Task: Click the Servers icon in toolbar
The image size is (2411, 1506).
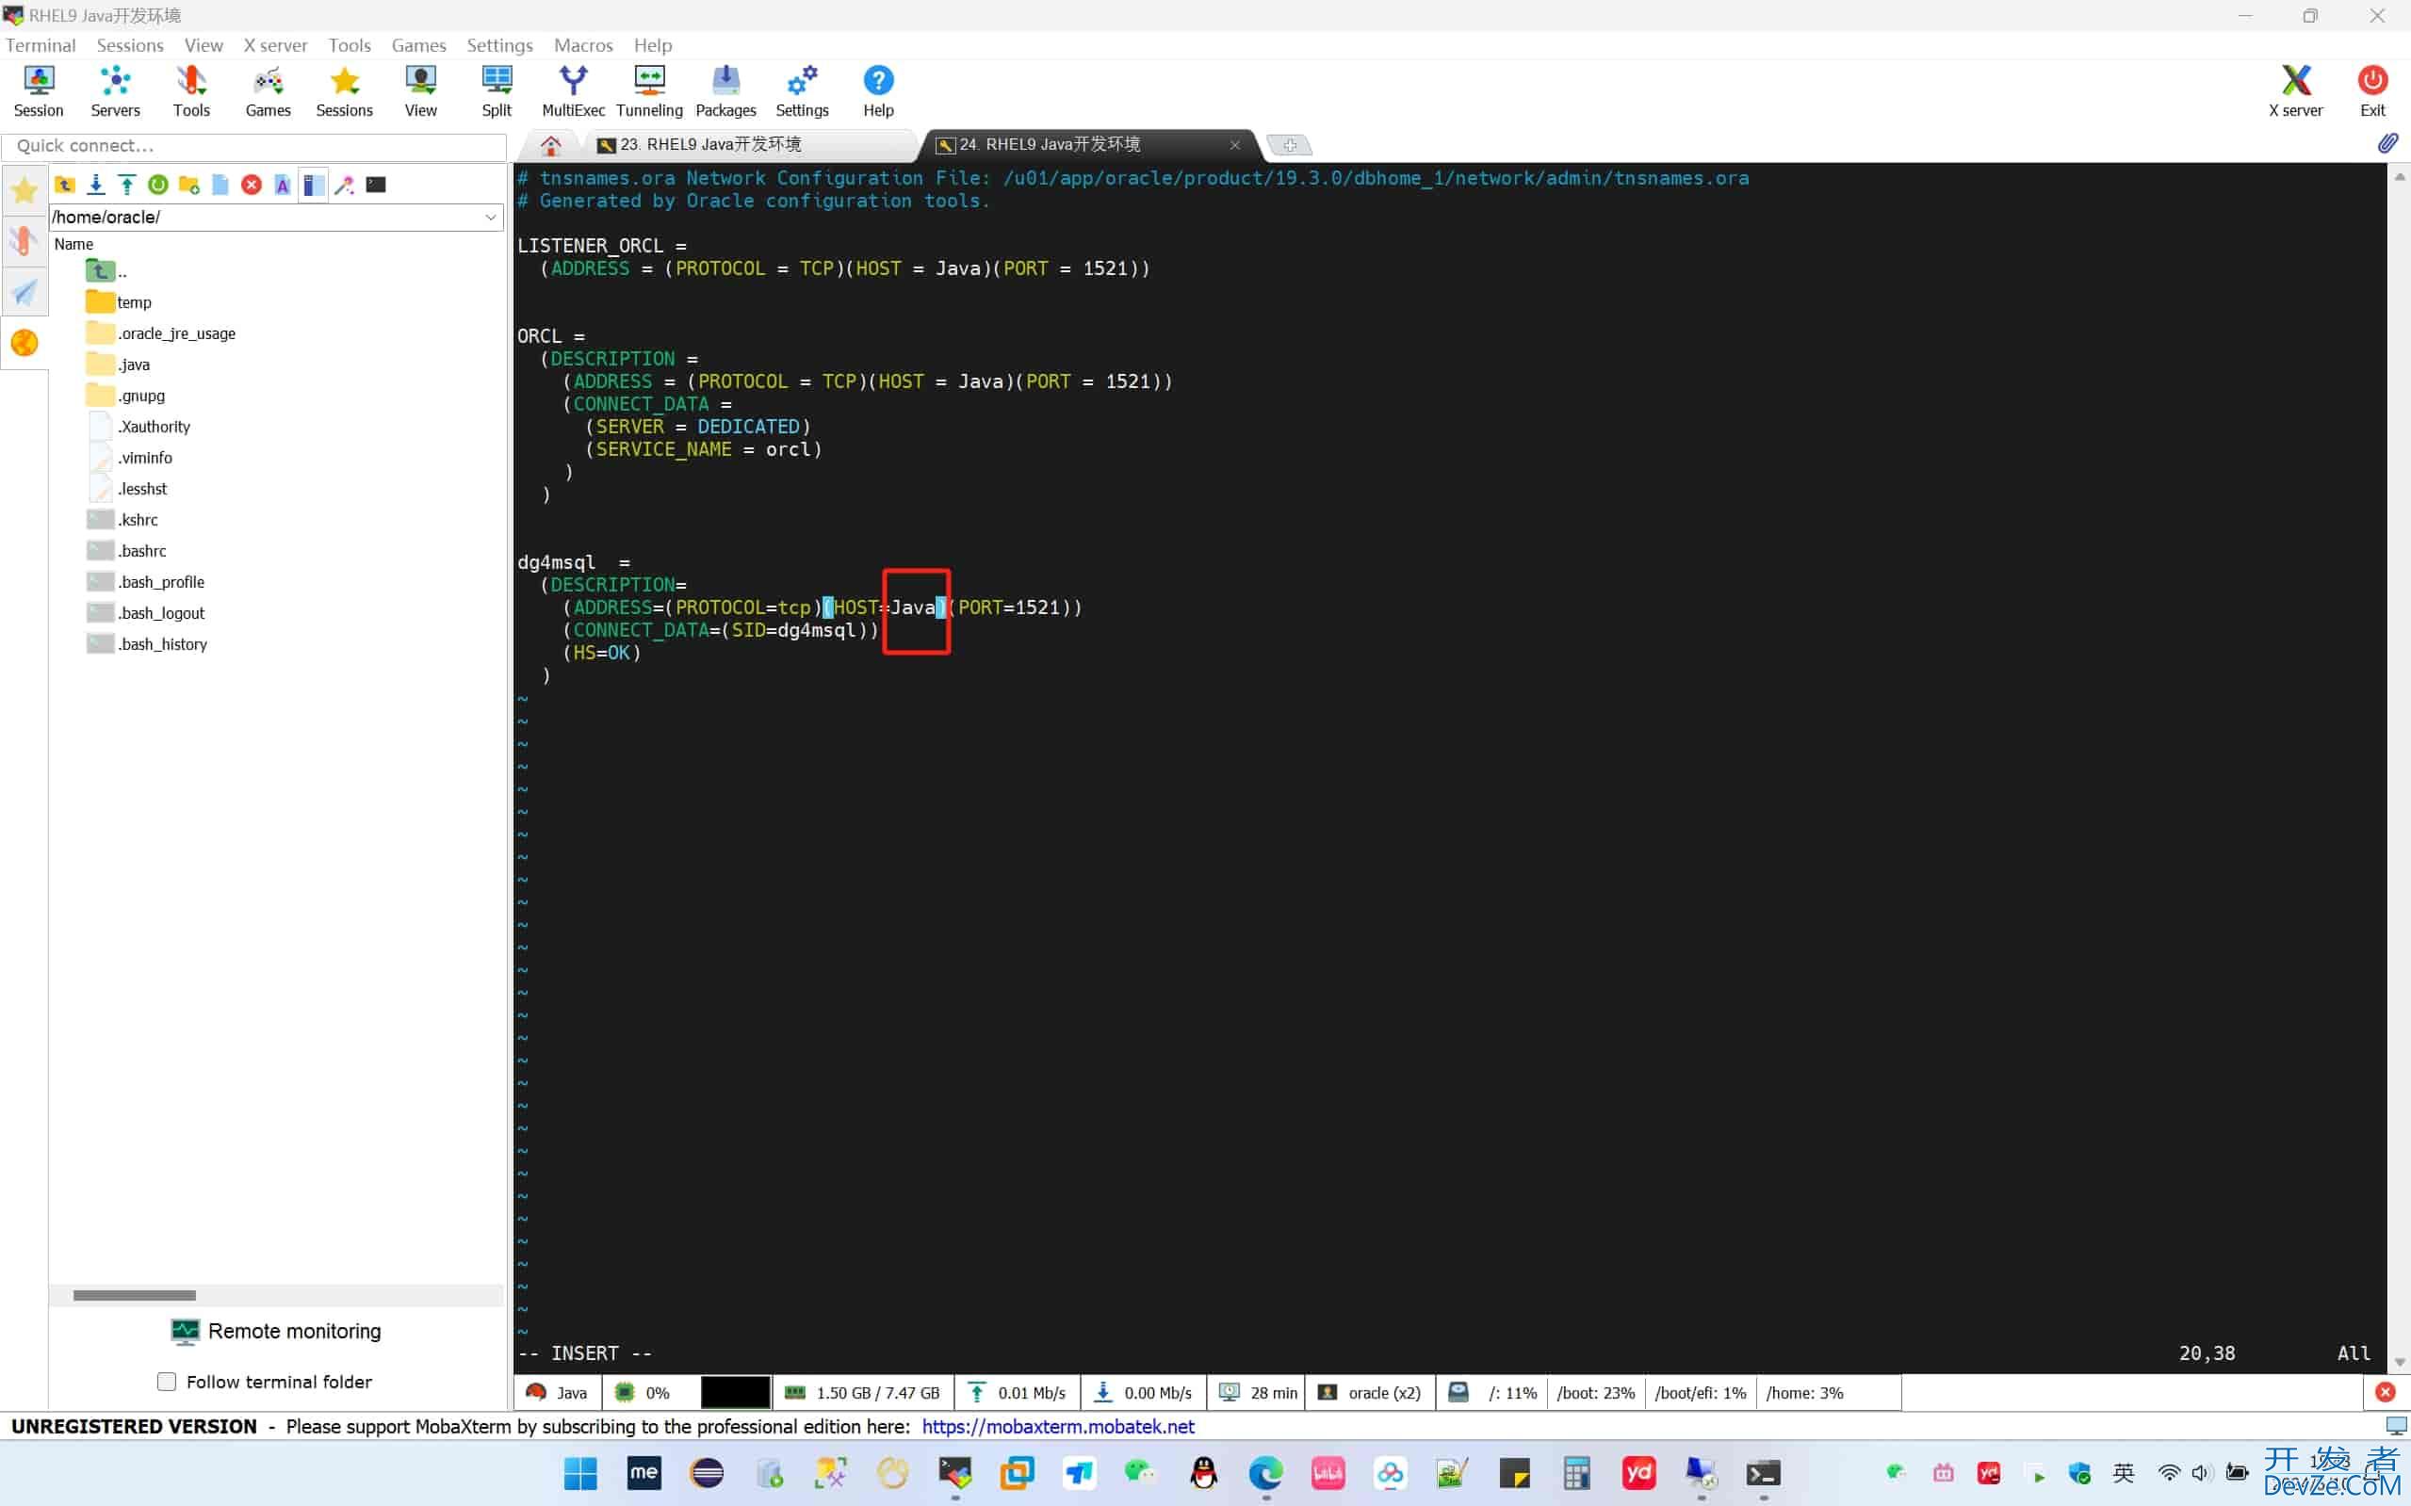Action: 115,89
